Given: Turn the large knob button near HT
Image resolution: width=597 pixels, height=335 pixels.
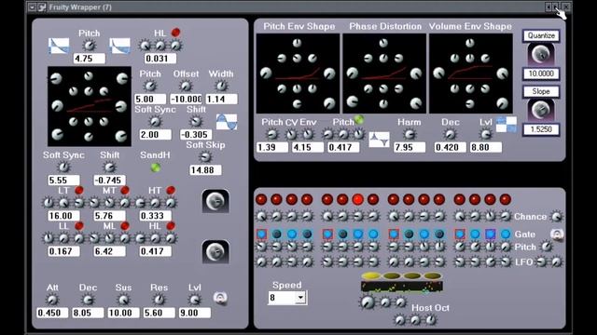Looking at the screenshot, I should click(x=215, y=201).
